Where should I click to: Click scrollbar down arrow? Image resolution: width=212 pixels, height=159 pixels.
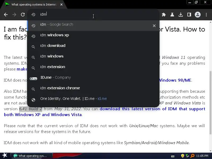[x=210, y=151]
